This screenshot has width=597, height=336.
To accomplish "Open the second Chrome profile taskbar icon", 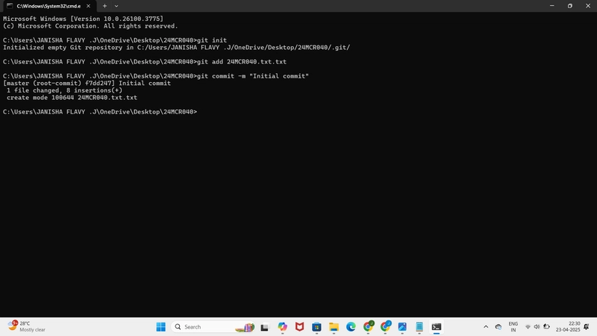I will (x=385, y=326).
